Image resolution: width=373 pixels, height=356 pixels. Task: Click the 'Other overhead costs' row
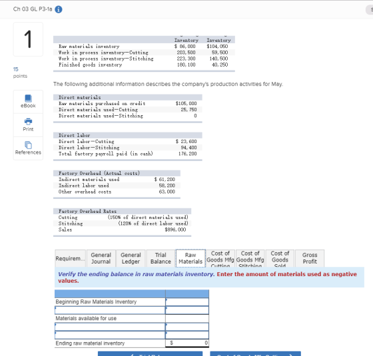coord(117,192)
